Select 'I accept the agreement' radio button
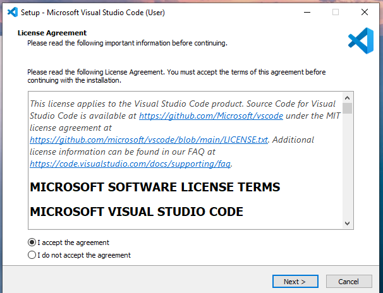The height and width of the screenshot is (293, 383). click(32, 242)
